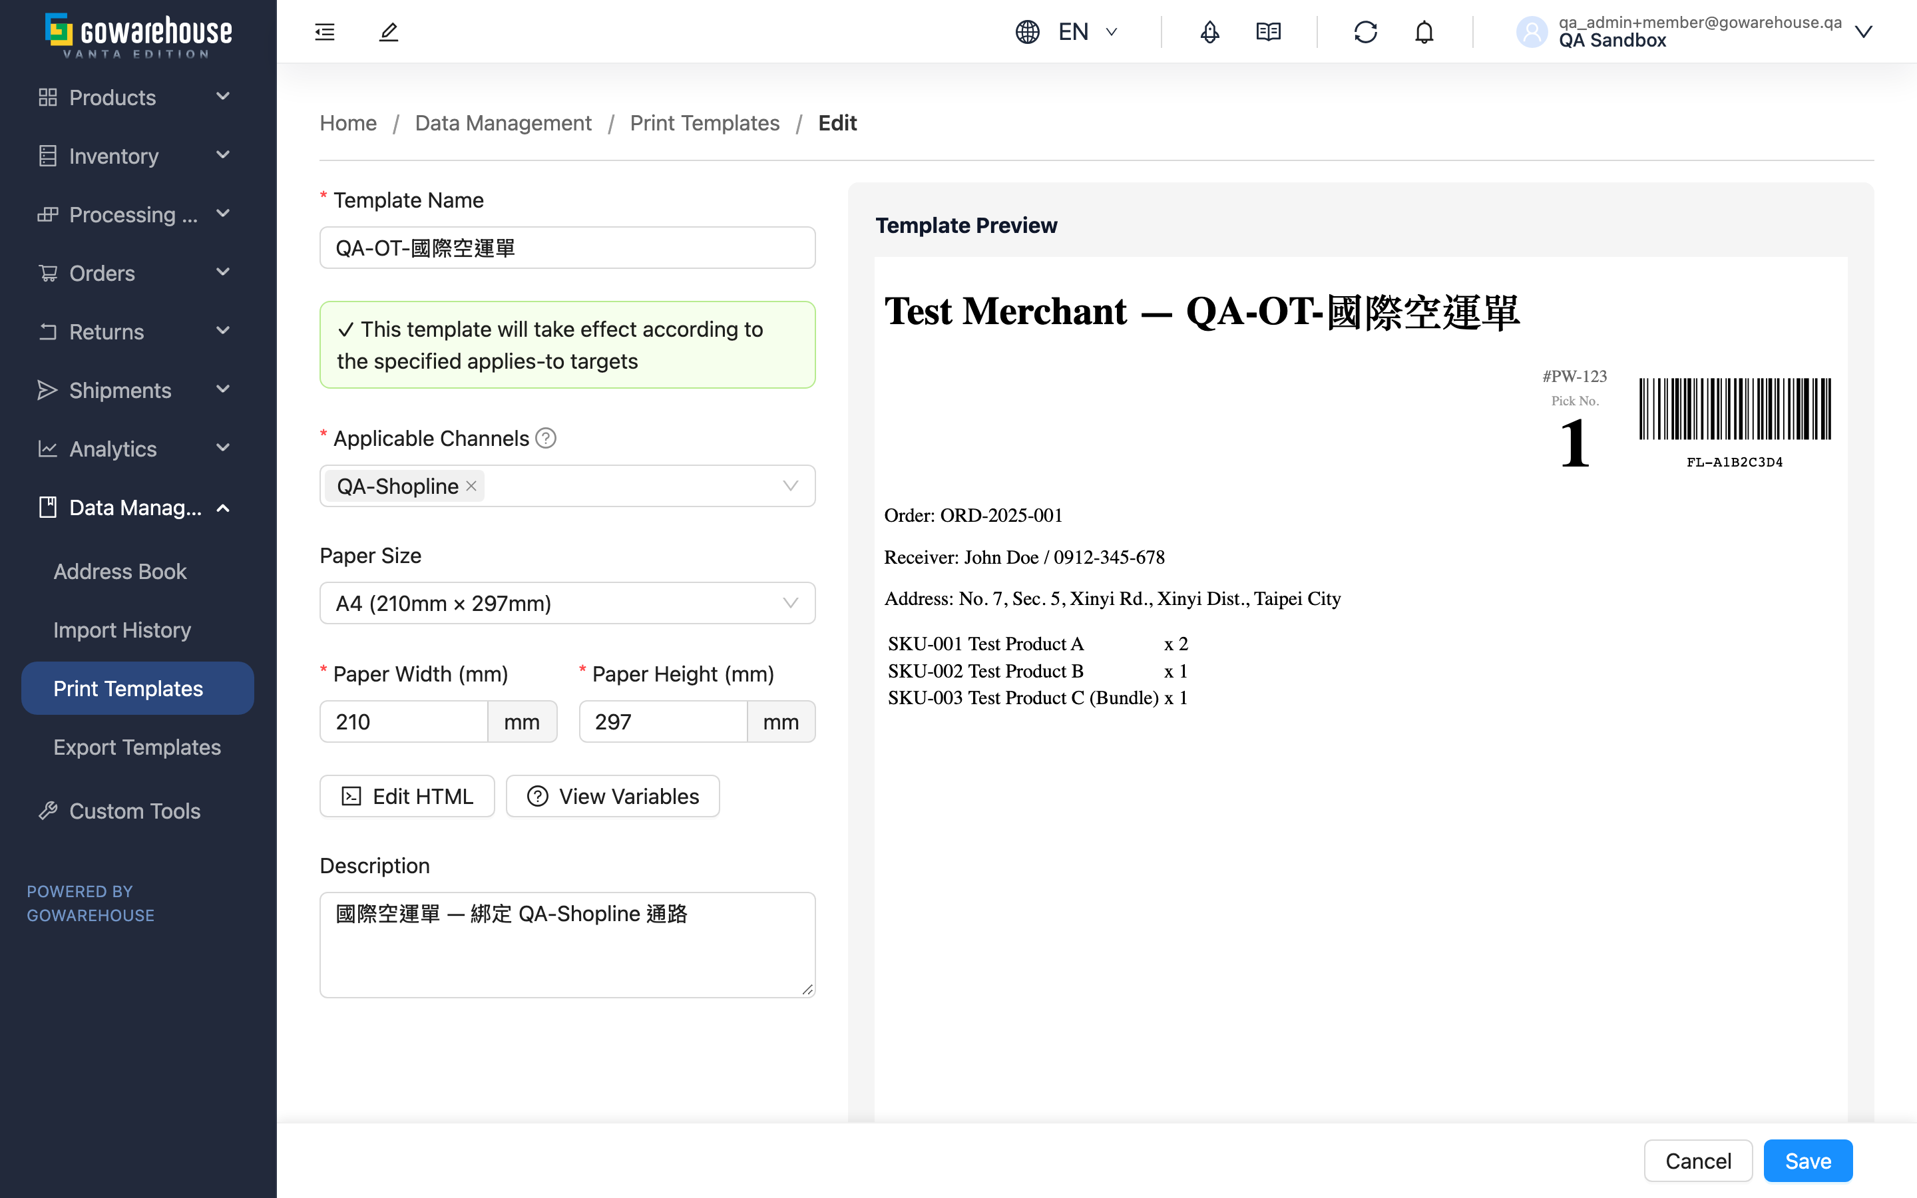This screenshot has height=1198, width=1917.
Task: Click the Template Name input field
Action: point(567,248)
